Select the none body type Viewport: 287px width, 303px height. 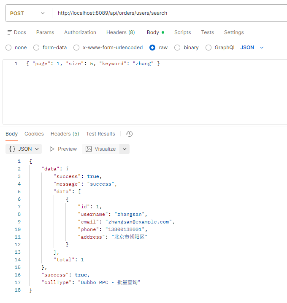(8, 48)
